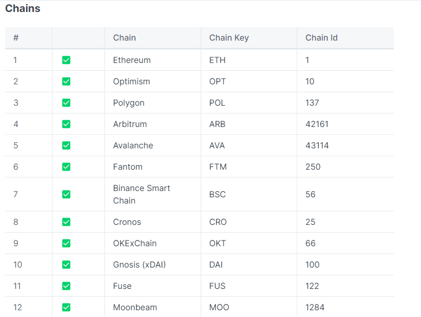Toggle the OKExChain row checkbox
The height and width of the screenshot is (317, 421).
66,244
